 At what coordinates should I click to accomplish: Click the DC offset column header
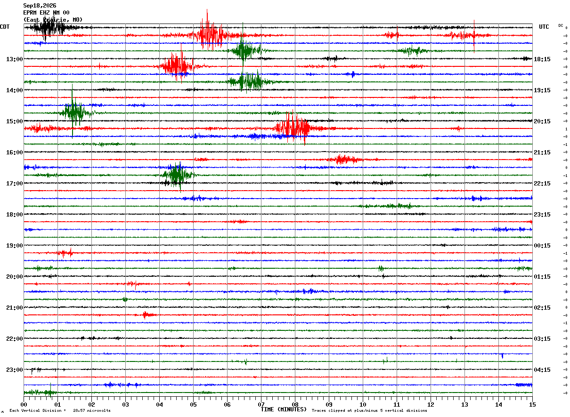click(x=561, y=25)
